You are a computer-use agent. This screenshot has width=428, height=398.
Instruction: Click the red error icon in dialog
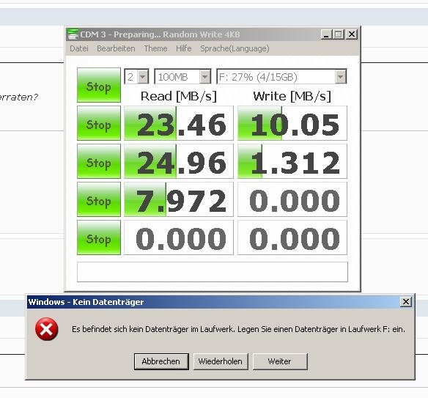[x=47, y=329]
